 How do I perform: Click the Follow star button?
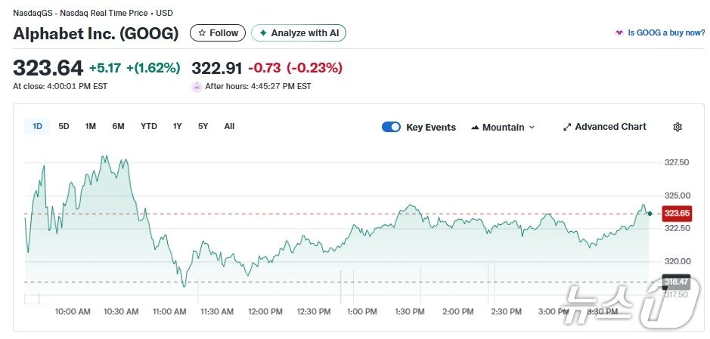[218, 33]
